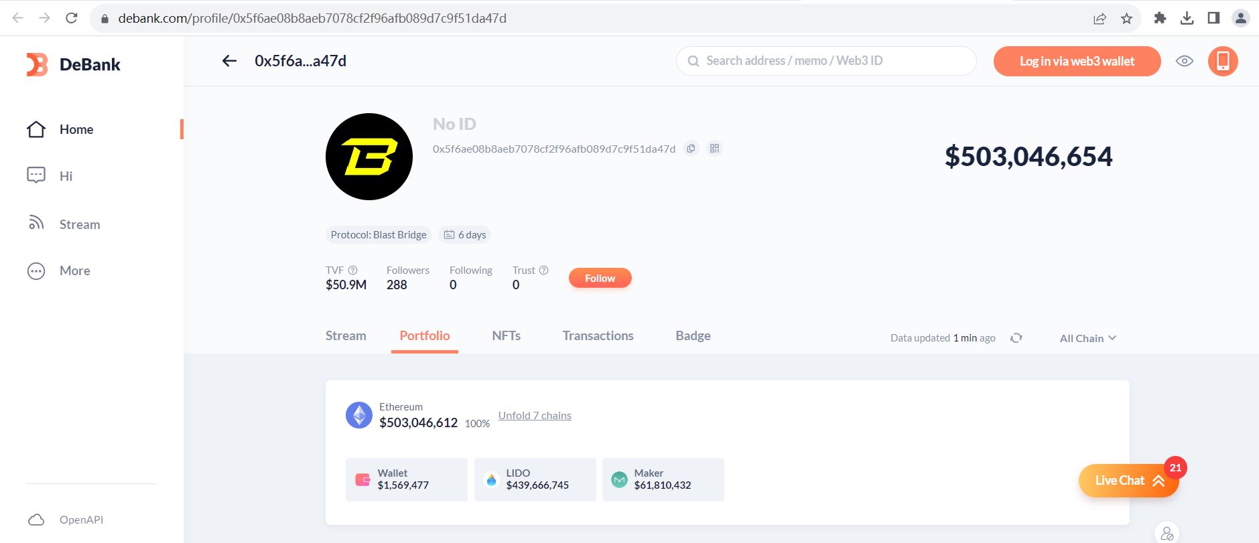Click the Ethereum chain icon
This screenshot has width=1259, height=543.
click(359, 415)
